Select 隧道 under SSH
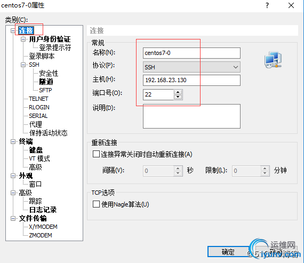 point(46,82)
